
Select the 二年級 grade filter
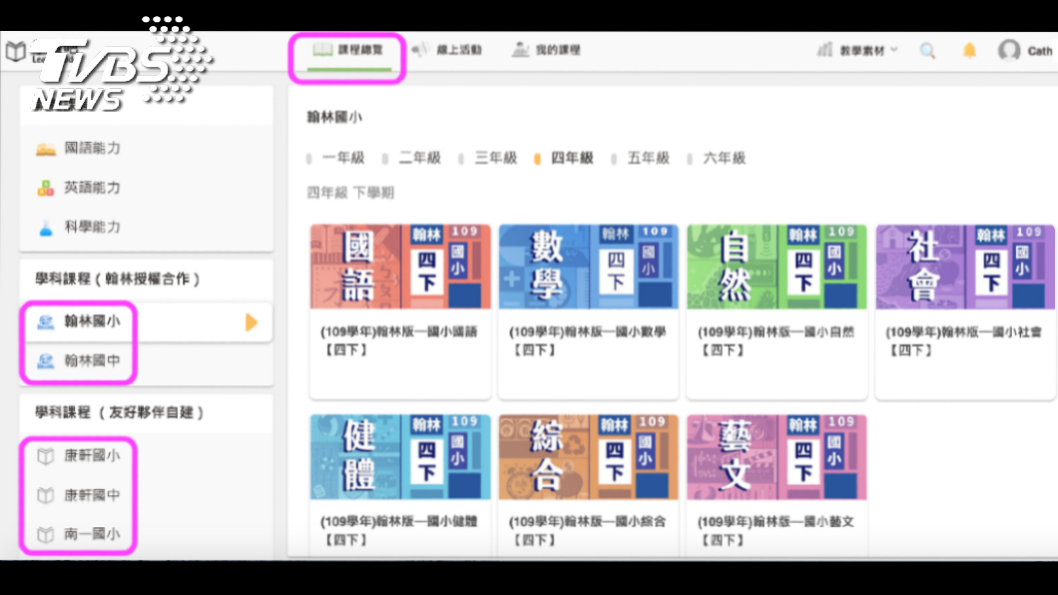[419, 158]
